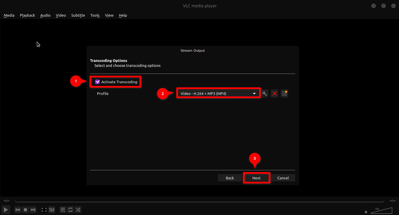Adjust the volume slider

pyautogui.click(x=381, y=211)
